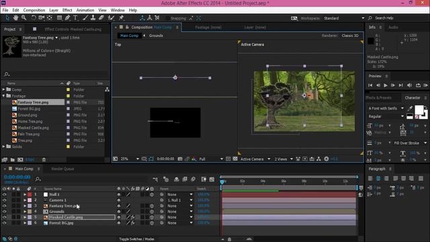The width and height of the screenshot is (430, 242).
Task: Click the red label swatch of Null 1
Action: click(x=30, y=194)
